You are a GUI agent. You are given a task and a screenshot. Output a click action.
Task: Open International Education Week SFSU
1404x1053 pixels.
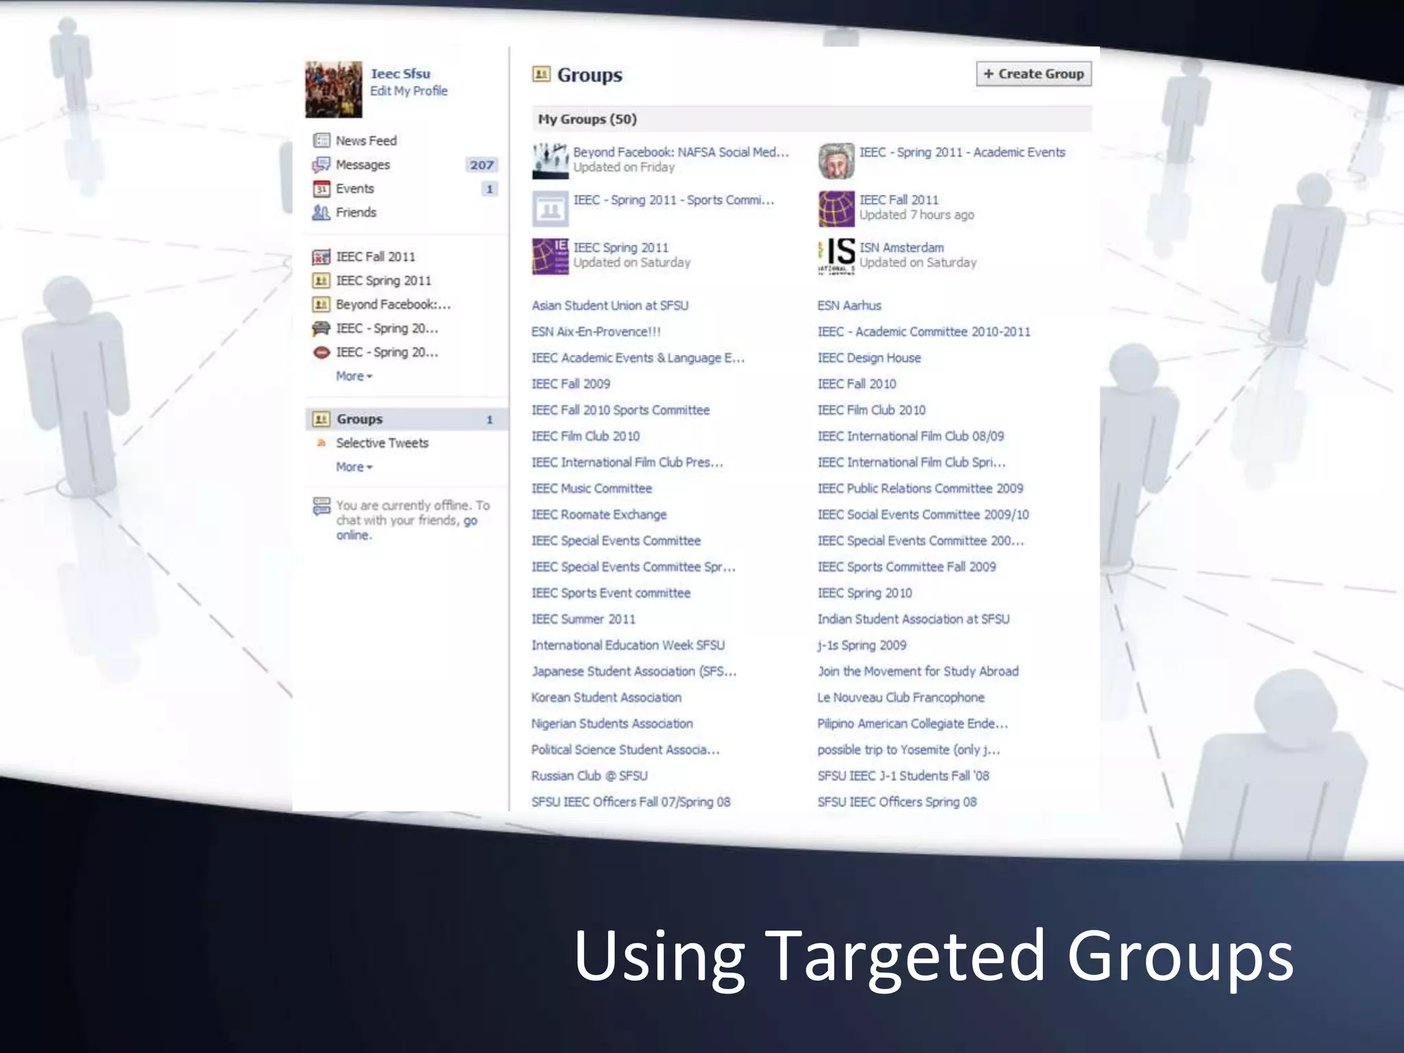(628, 645)
